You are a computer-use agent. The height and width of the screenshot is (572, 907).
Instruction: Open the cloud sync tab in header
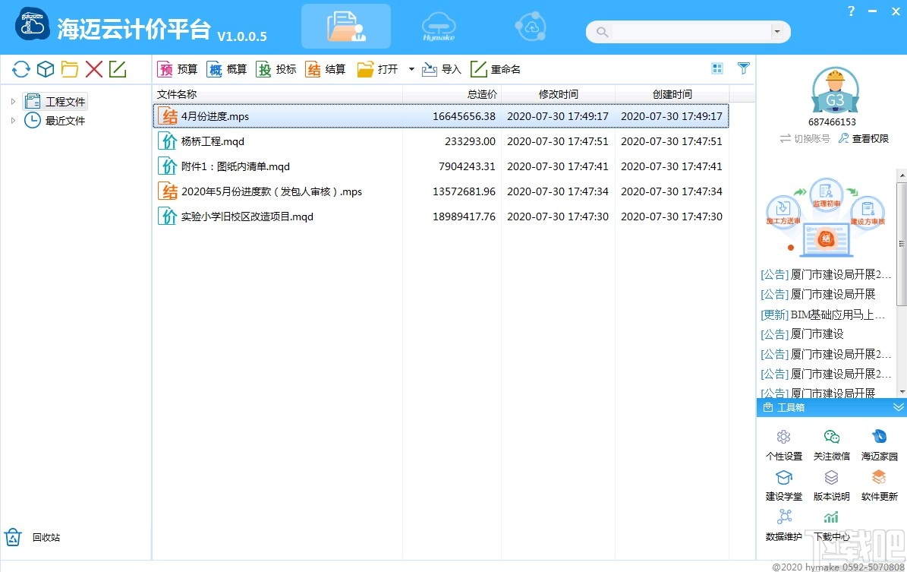pyautogui.click(x=531, y=27)
